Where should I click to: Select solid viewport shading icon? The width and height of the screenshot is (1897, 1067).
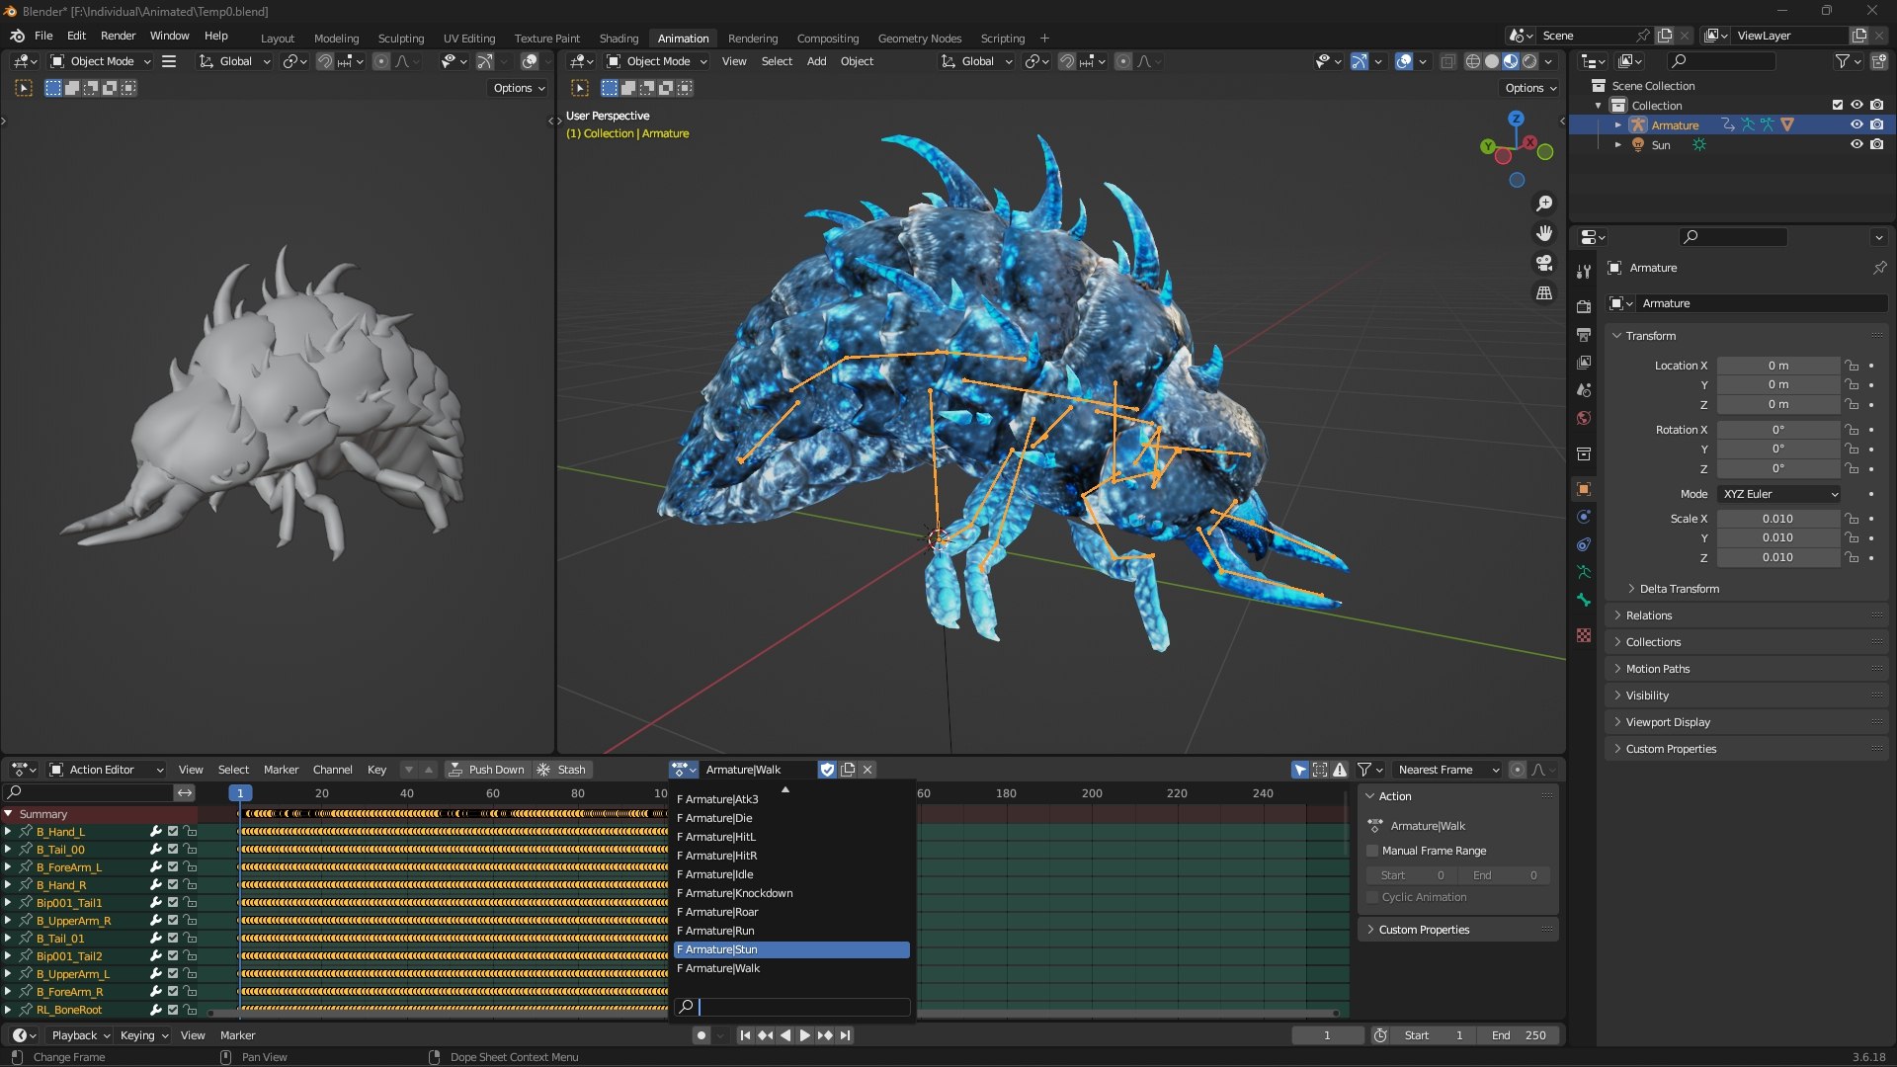[x=1492, y=61]
